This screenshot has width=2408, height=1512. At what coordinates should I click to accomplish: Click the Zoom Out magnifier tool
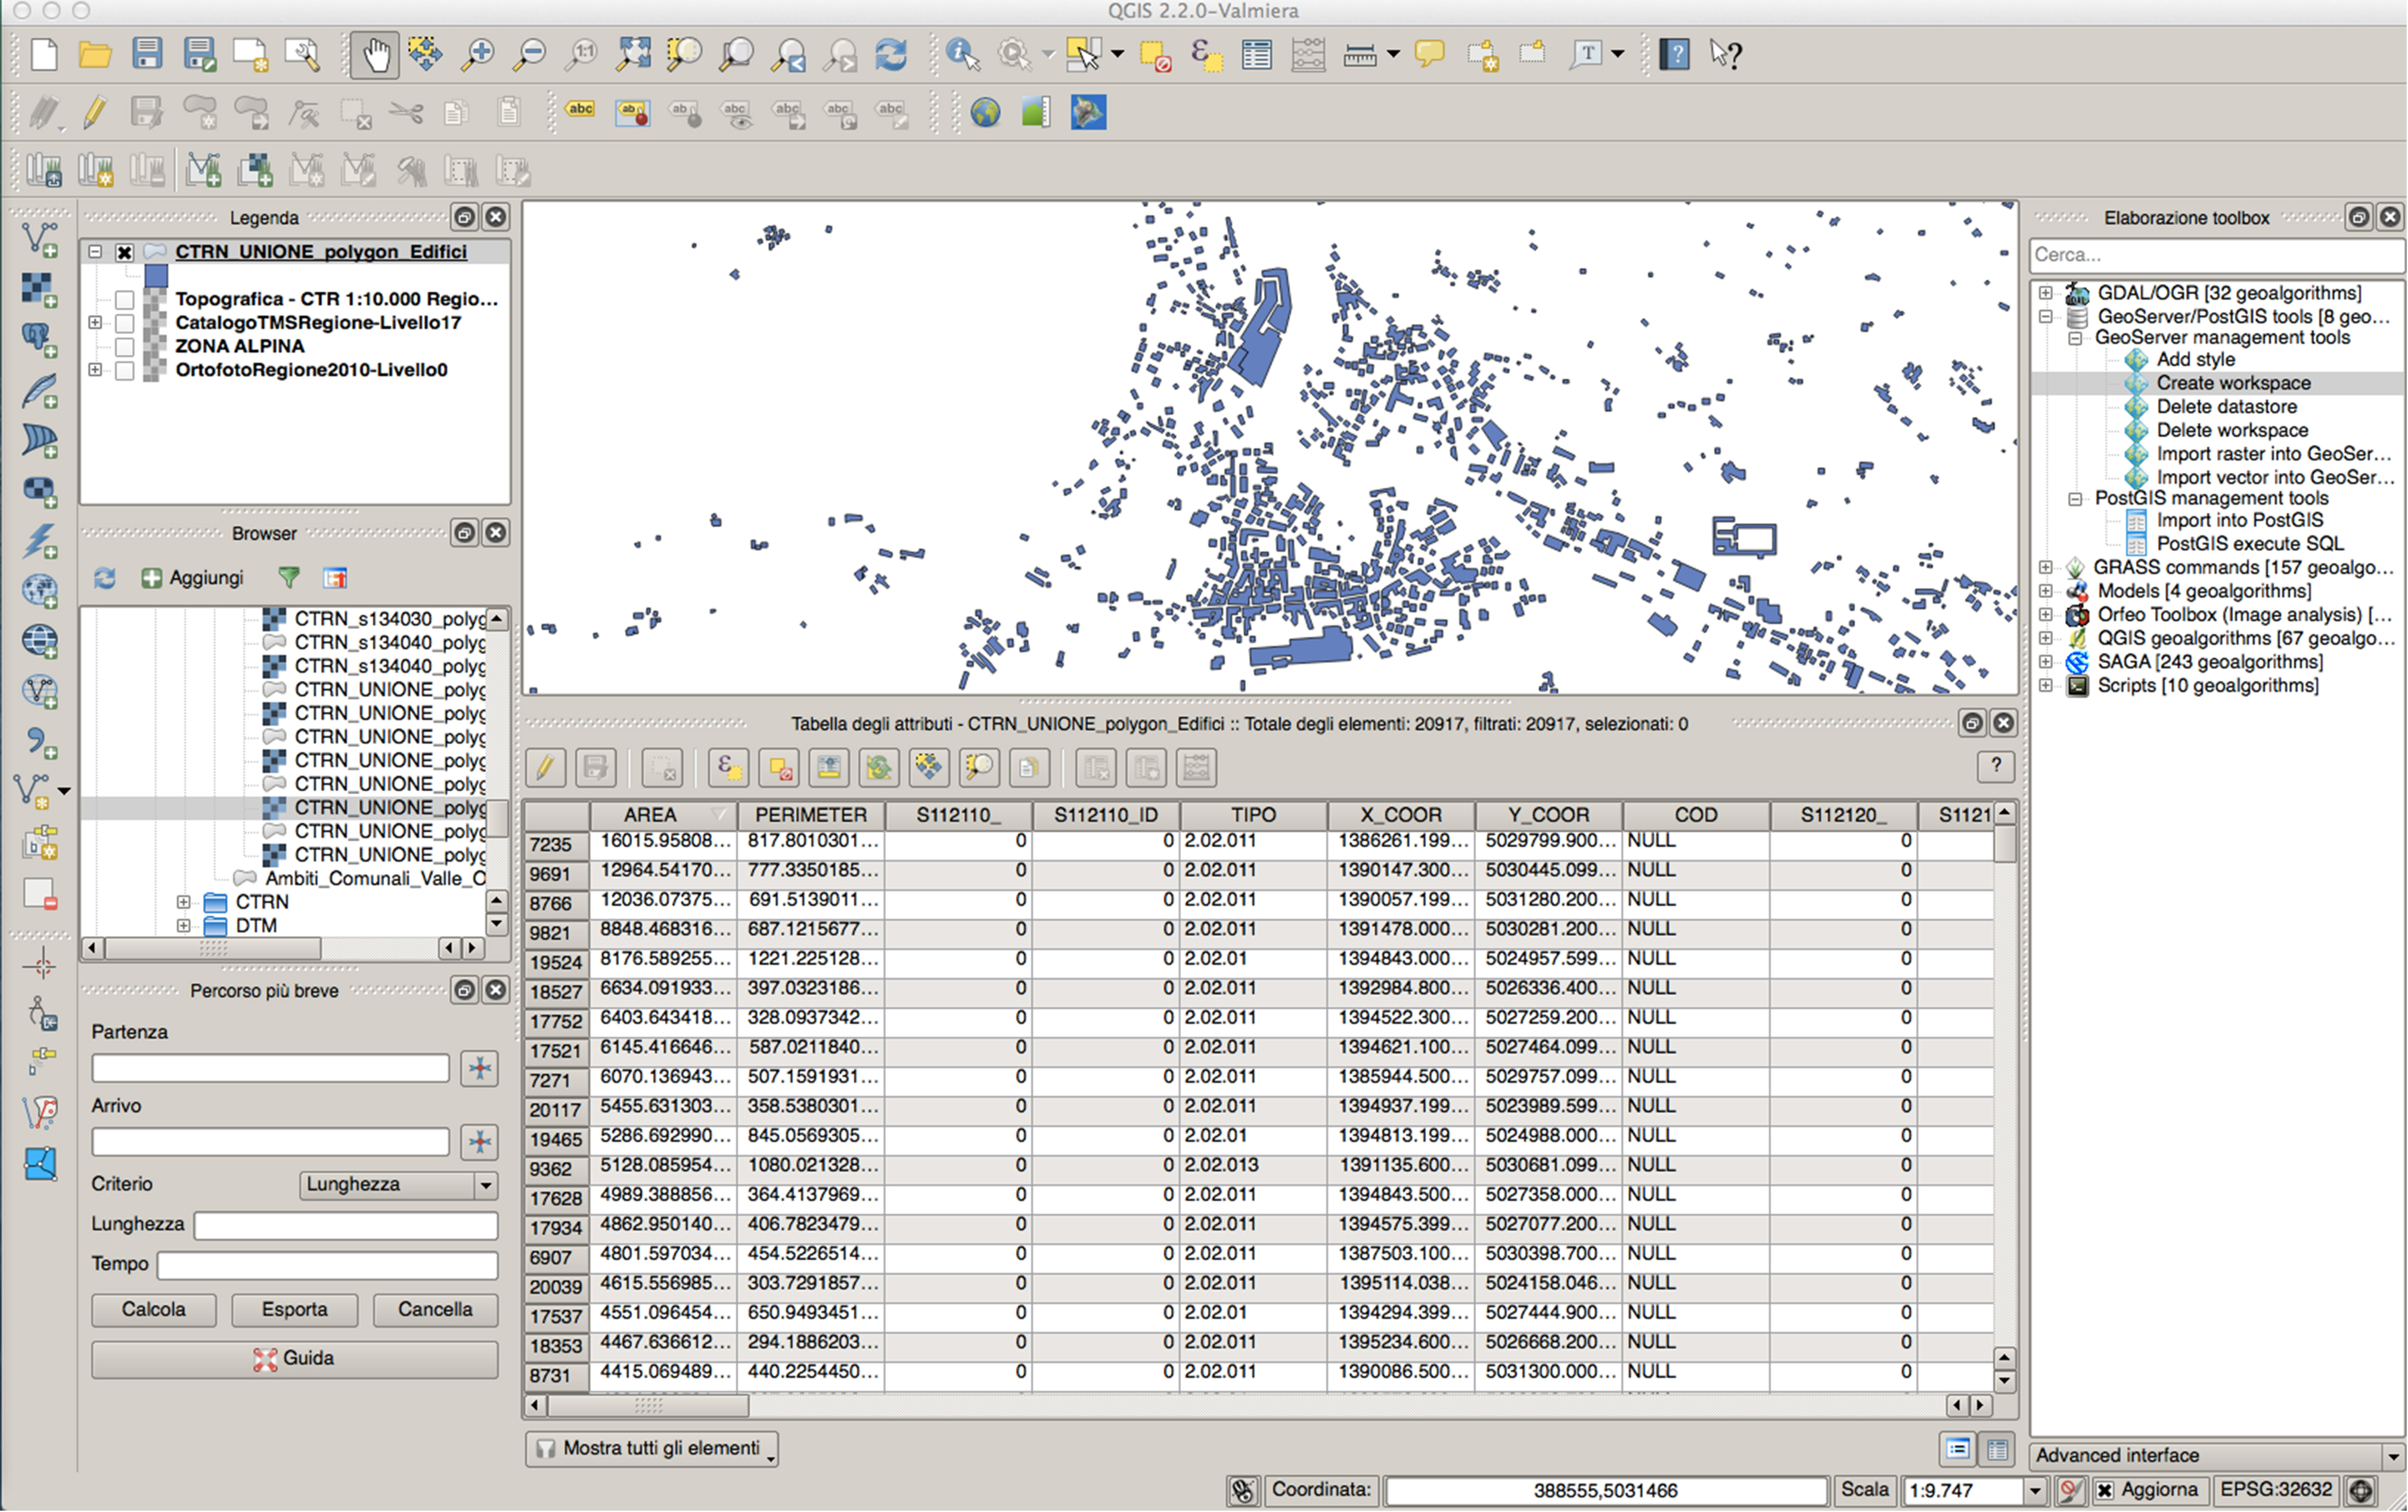(529, 55)
